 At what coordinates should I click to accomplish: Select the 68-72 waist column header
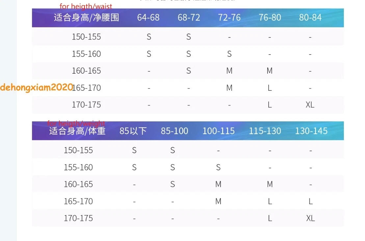tap(189, 17)
